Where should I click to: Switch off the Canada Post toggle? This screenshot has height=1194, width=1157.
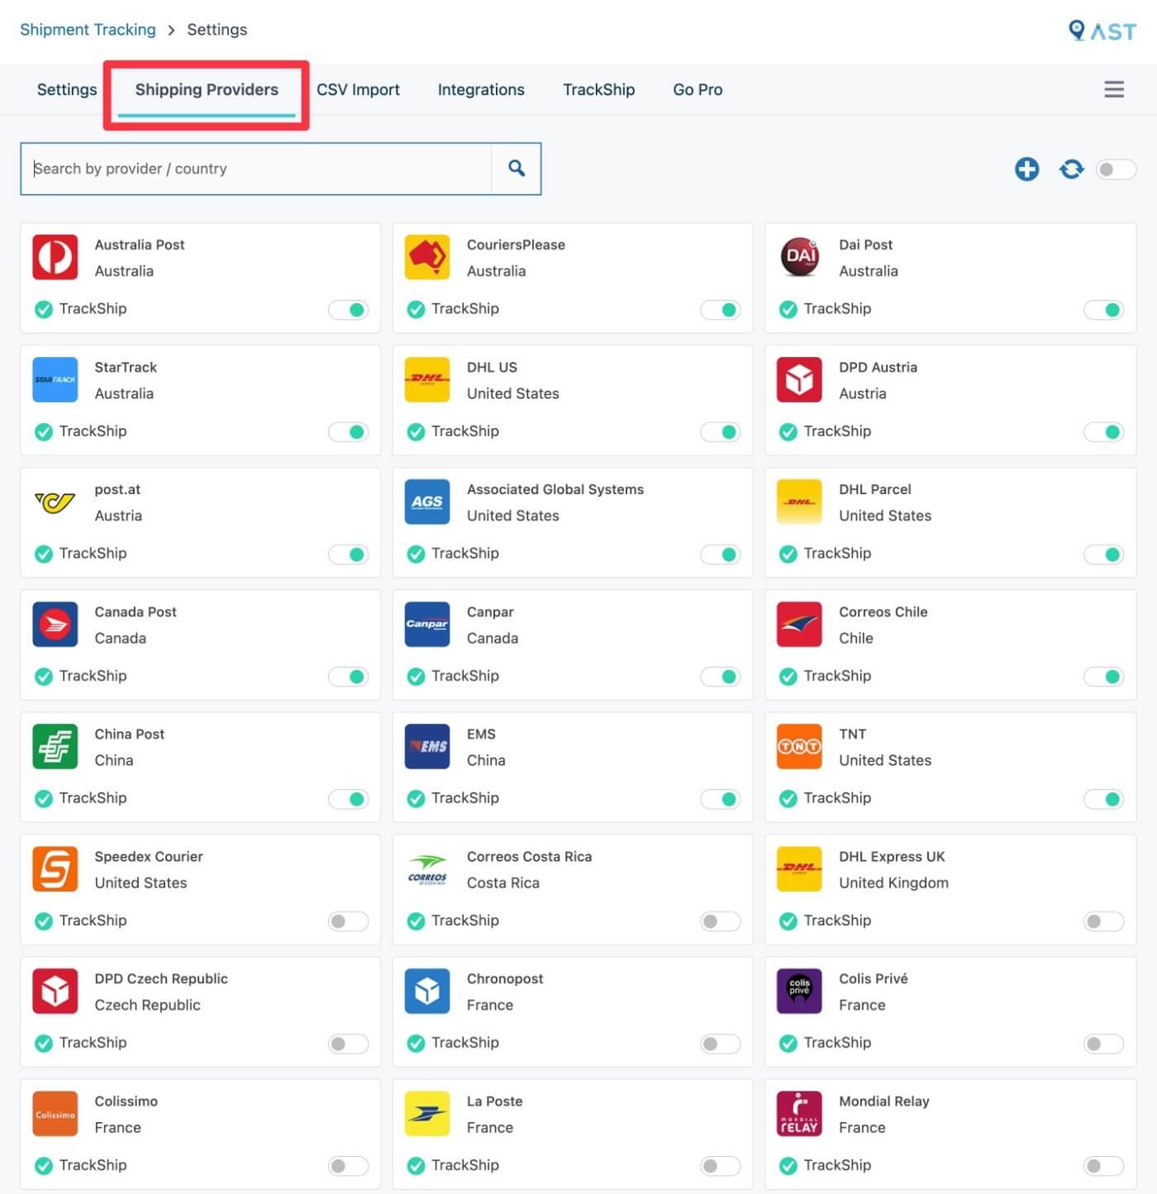pyautogui.click(x=348, y=677)
